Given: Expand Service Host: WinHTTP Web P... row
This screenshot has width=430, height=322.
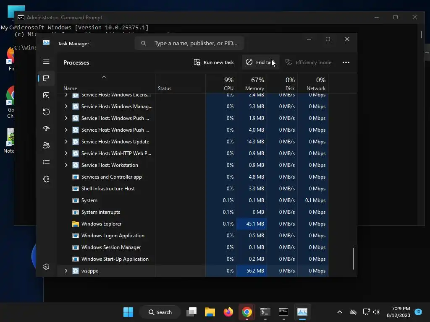Looking at the screenshot, I should pyautogui.click(x=66, y=153).
